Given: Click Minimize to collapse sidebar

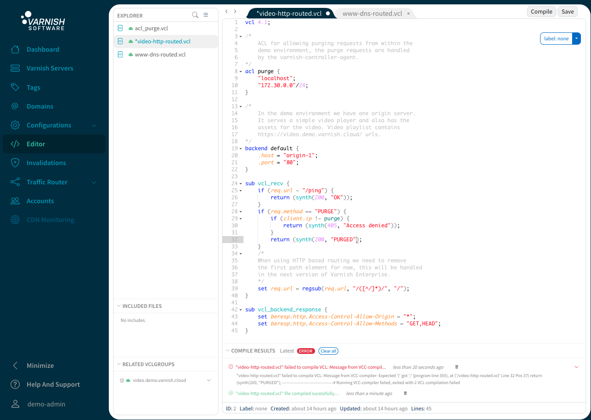Looking at the screenshot, I should pyautogui.click(x=40, y=366).
